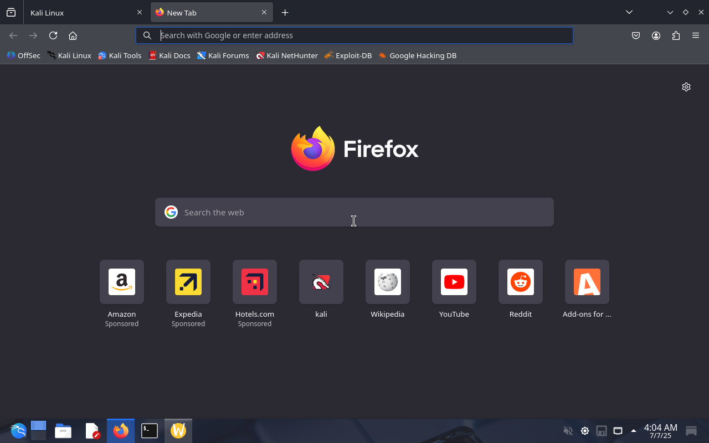Focus the address bar field
Image resolution: width=709 pixels, height=443 pixels.
click(354, 35)
